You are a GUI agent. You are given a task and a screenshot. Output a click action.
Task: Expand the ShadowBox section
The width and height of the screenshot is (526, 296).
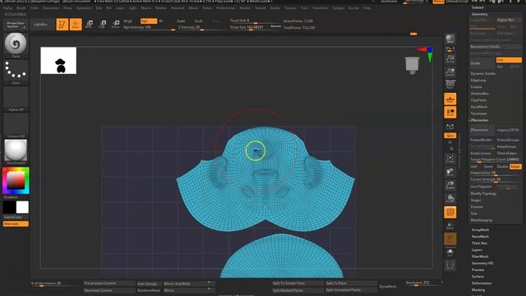tap(479, 94)
